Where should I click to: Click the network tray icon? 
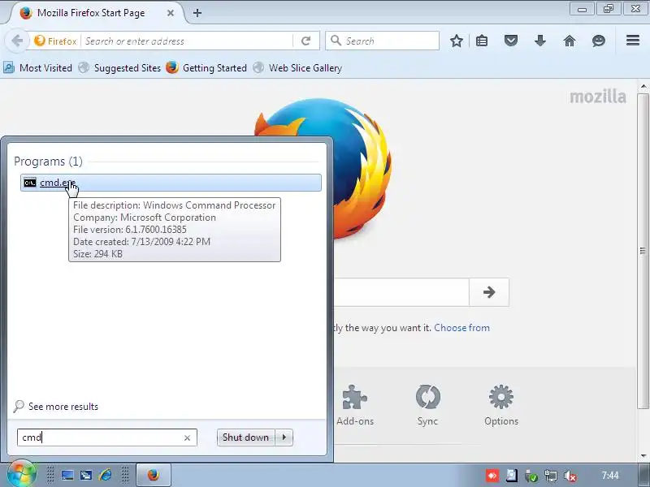[x=551, y=476]
